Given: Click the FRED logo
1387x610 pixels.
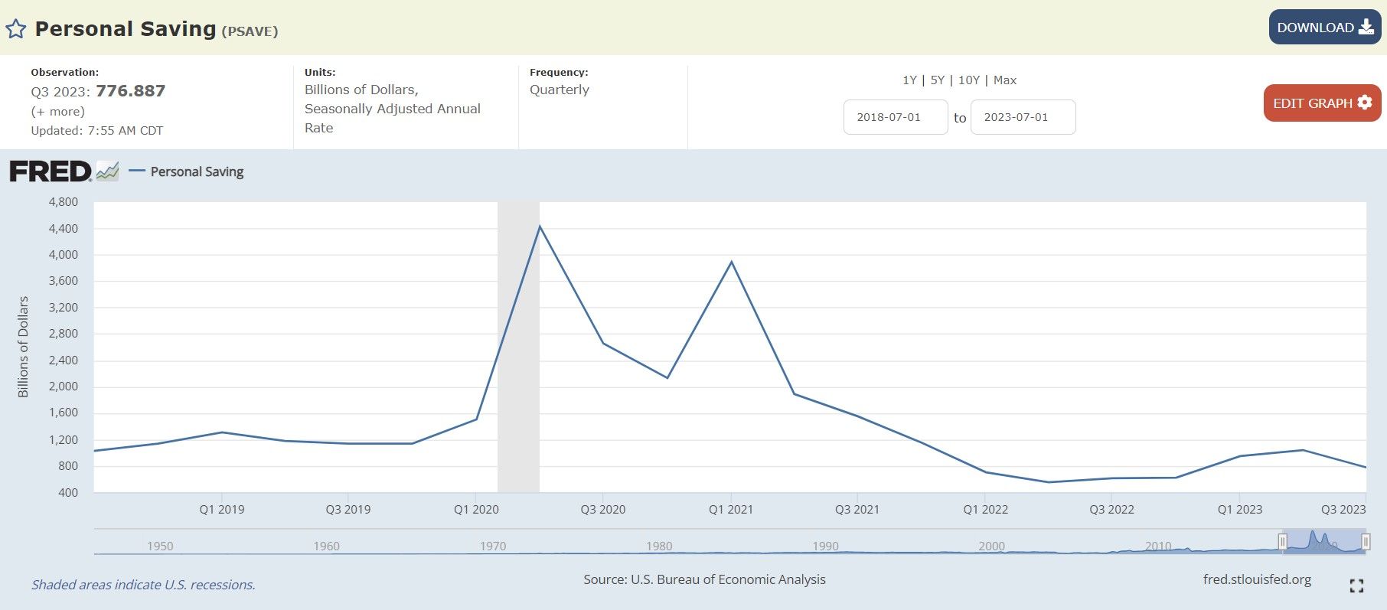Looking at the screenshot, I should [51, 171].
